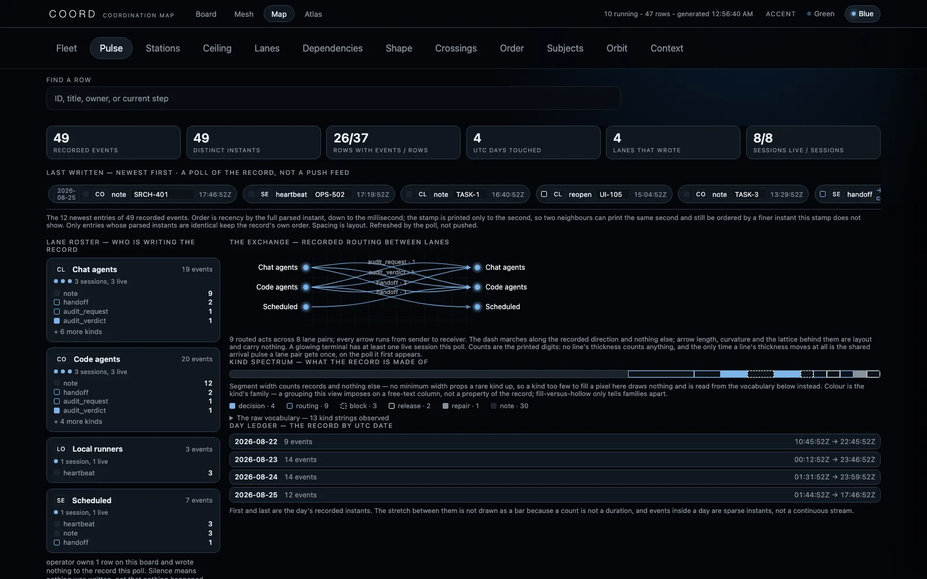Expand '+ 4 more kinds' under Code agents
Screen dimensions: 927x579
(x=78, y=422)
